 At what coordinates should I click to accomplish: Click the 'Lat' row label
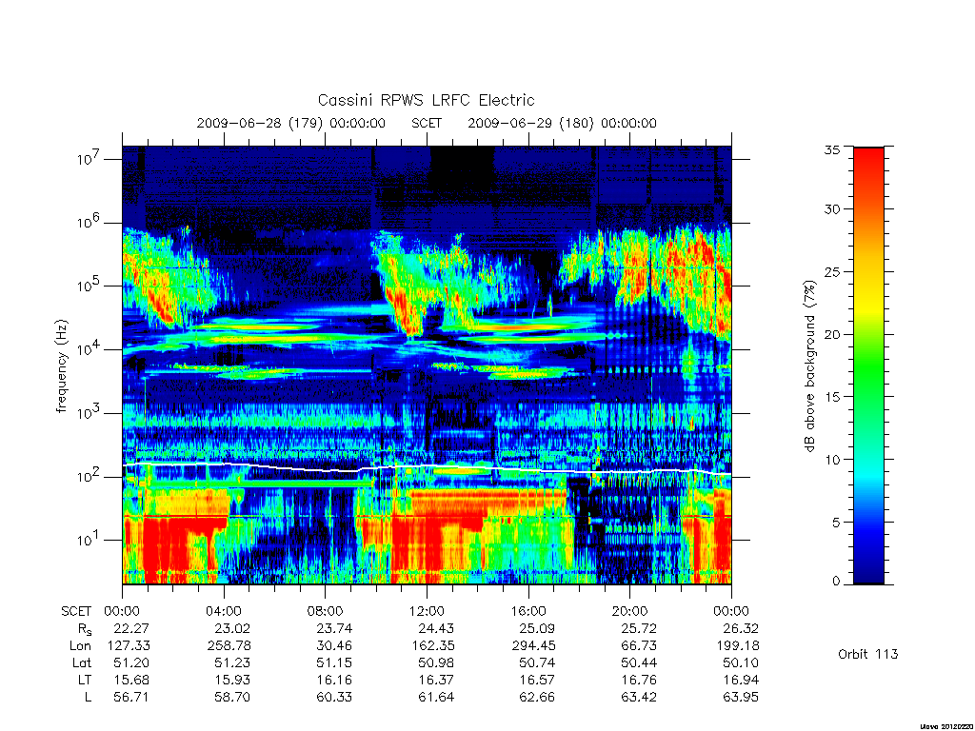coord(82,662)
